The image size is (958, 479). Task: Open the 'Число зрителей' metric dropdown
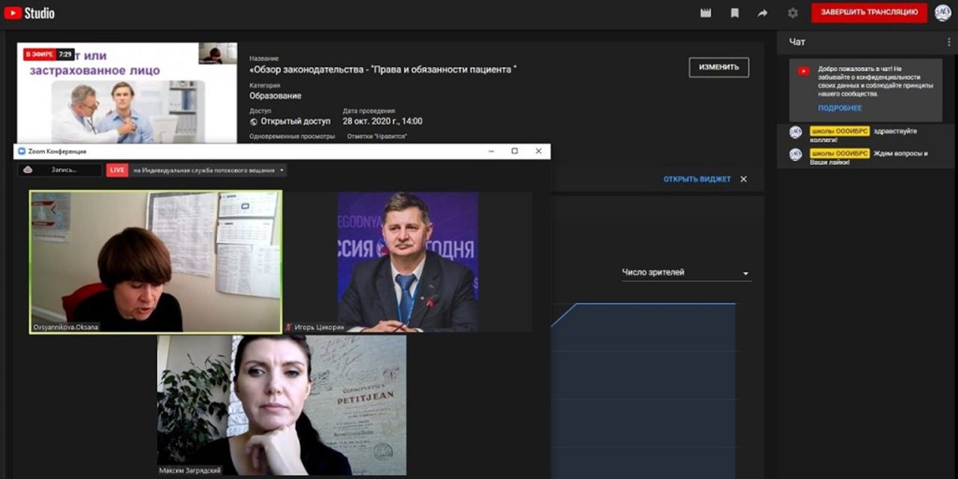(686, 273)
